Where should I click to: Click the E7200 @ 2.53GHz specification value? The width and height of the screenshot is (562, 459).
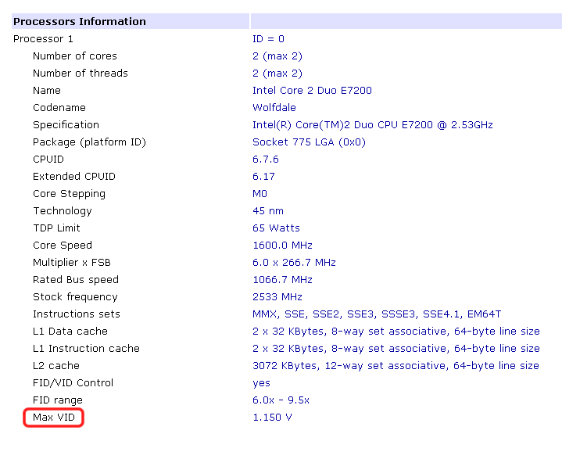[373, 125]
